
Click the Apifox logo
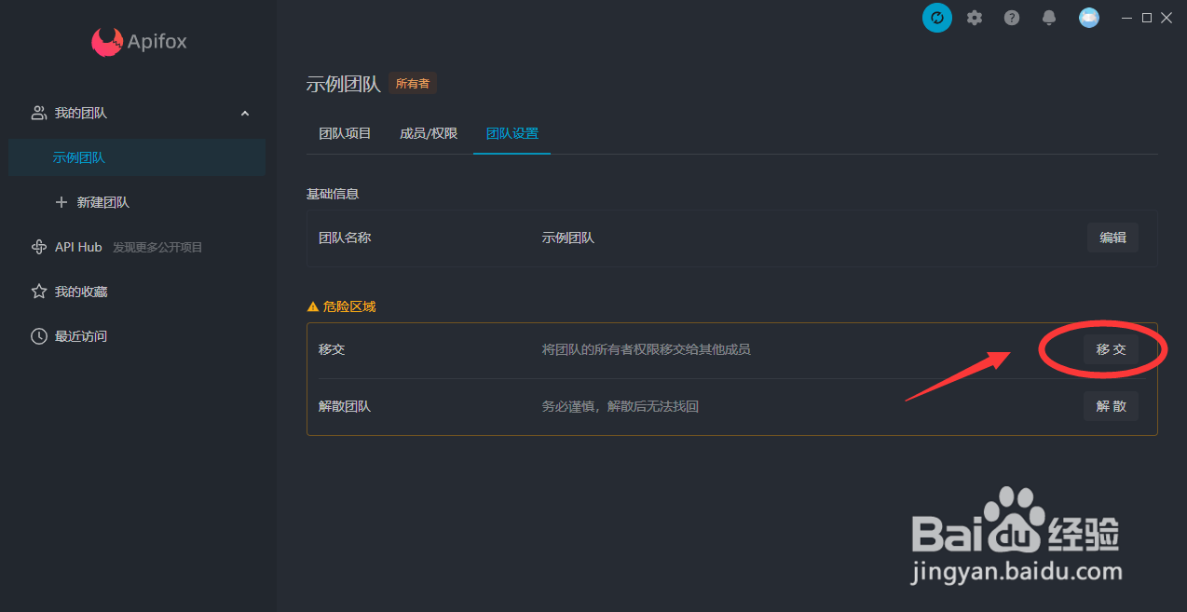(107, 42)
